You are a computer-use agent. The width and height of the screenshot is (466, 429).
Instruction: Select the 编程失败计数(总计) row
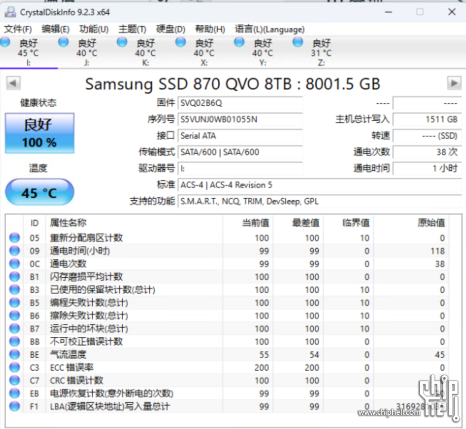coord(227,302)
